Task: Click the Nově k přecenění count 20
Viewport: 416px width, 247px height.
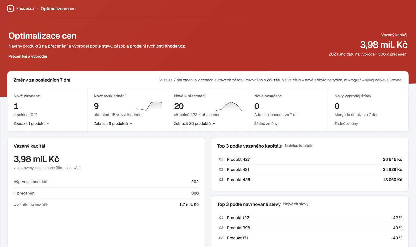Action: click(179, 106)
